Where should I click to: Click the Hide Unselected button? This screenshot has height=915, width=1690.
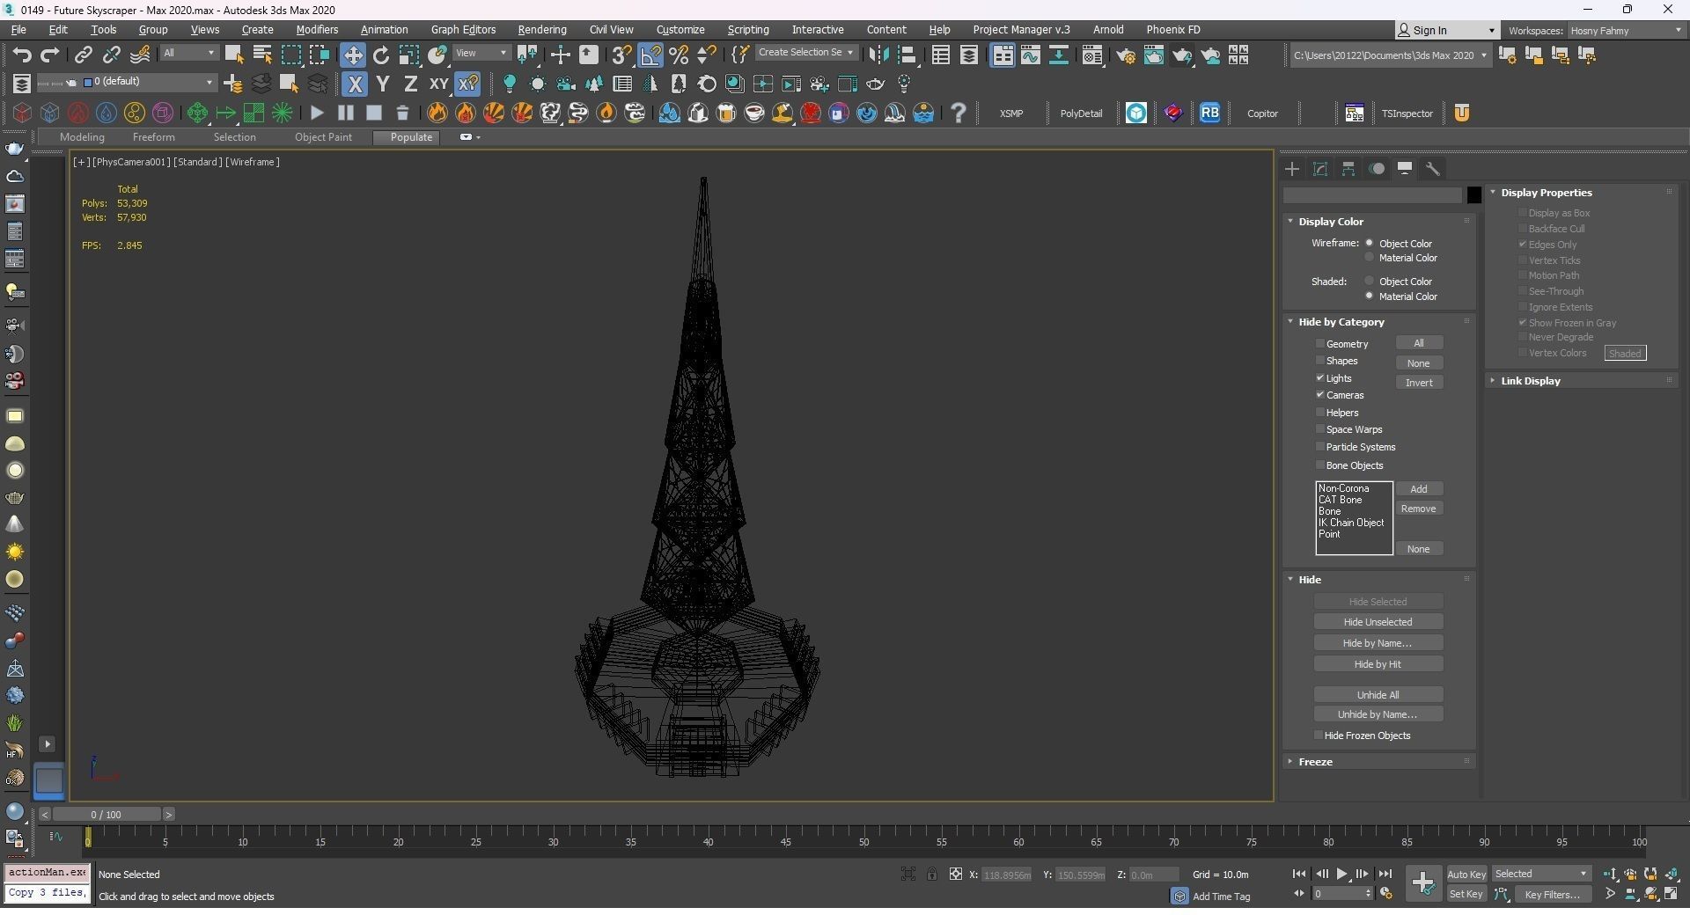(1378, 622)
